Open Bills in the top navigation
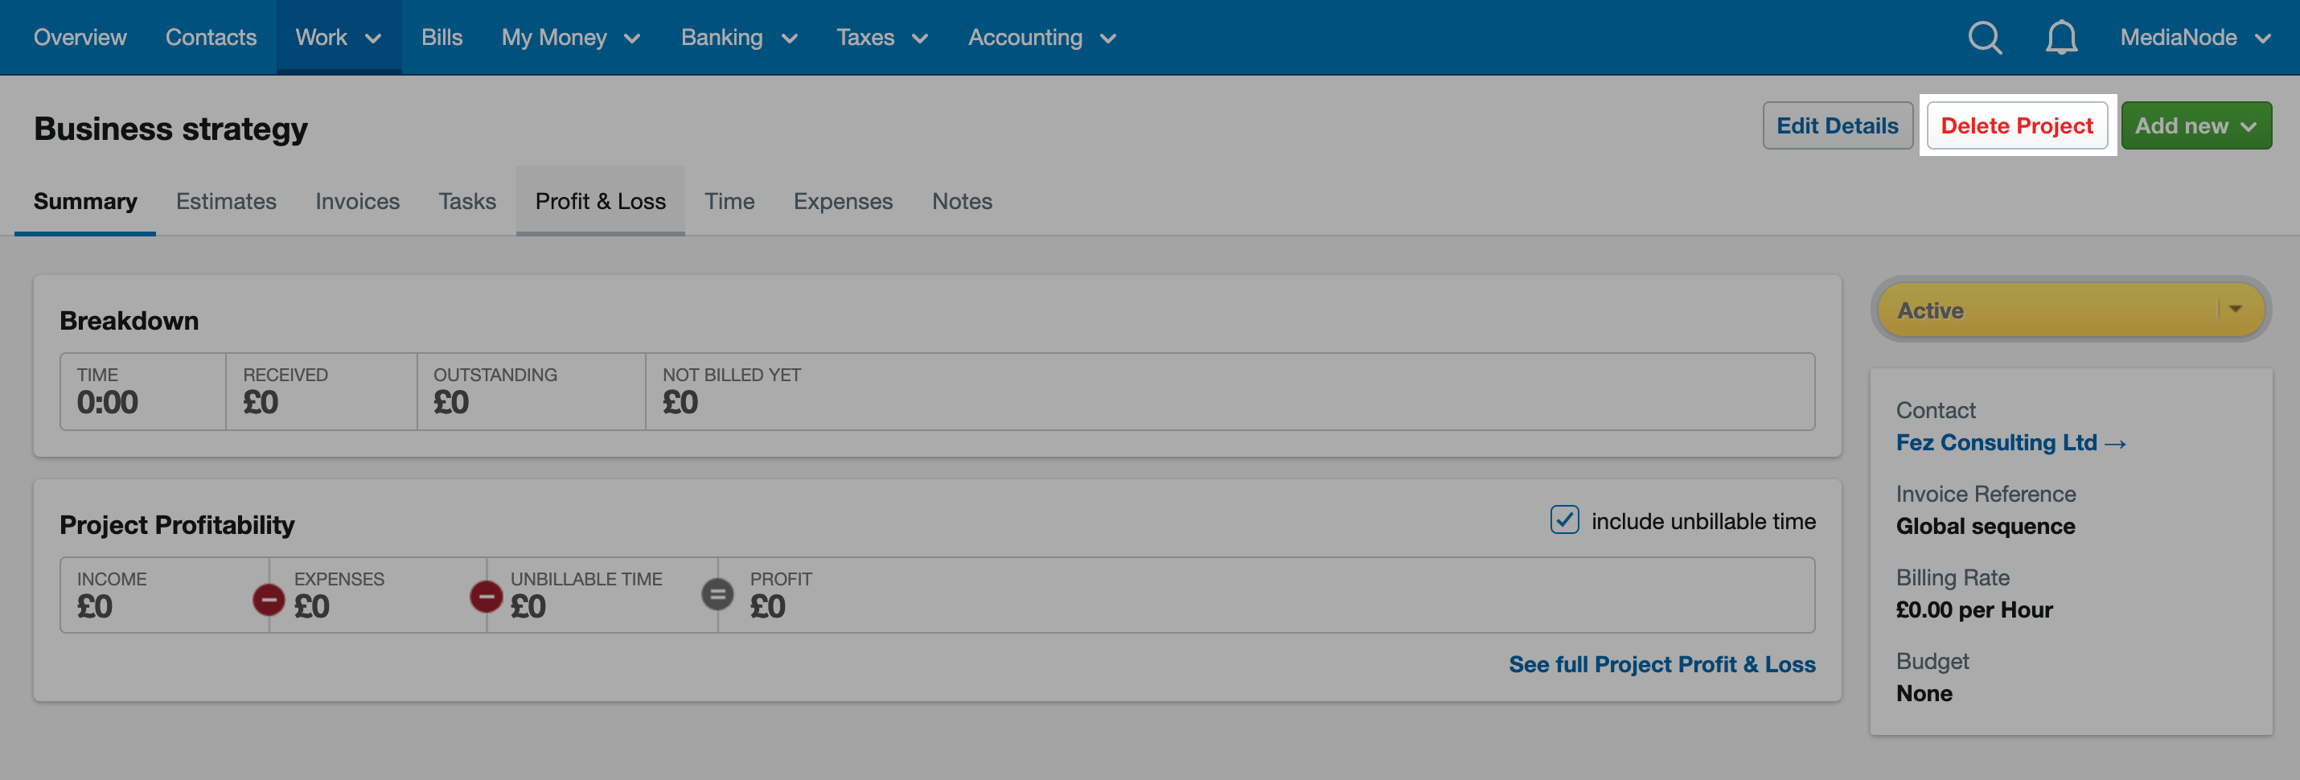 pyautogui.click(x=442, y=38)
